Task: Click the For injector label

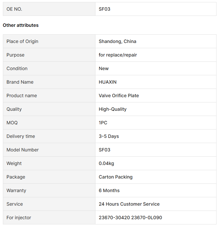Action: [x=19, y=217]
